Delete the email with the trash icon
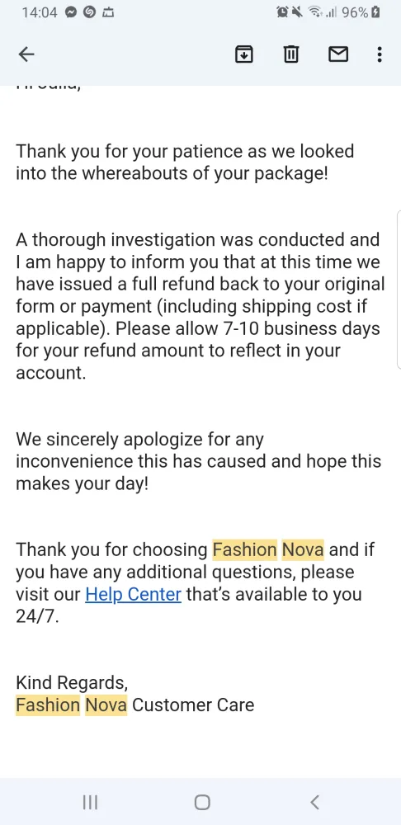The image size is (401, 825). (x=290, y=54)
